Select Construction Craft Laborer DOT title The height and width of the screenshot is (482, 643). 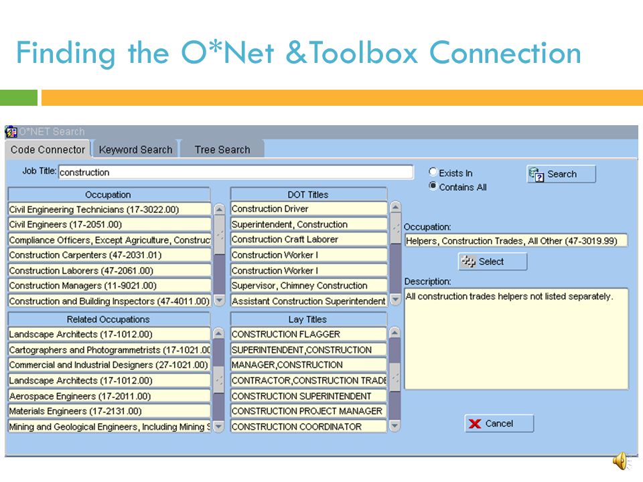[x=309, y=239]
